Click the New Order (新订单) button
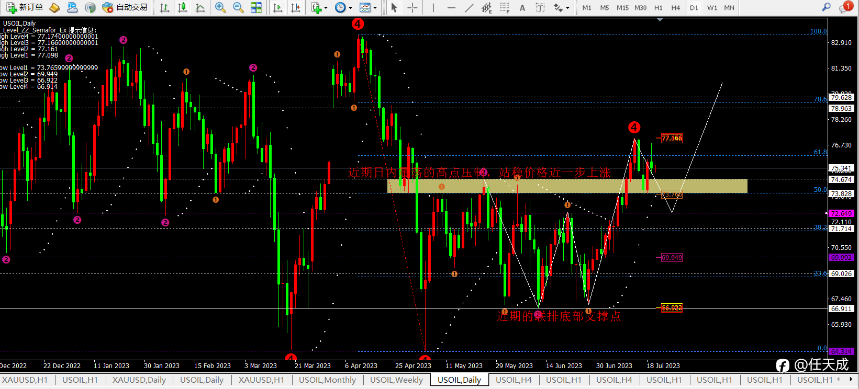Screen dimensions: 859x389 point(25,7)
